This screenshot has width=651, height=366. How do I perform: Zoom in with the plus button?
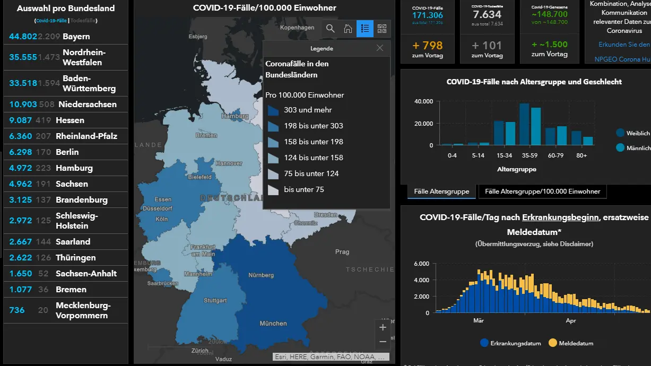coord(383,327)
